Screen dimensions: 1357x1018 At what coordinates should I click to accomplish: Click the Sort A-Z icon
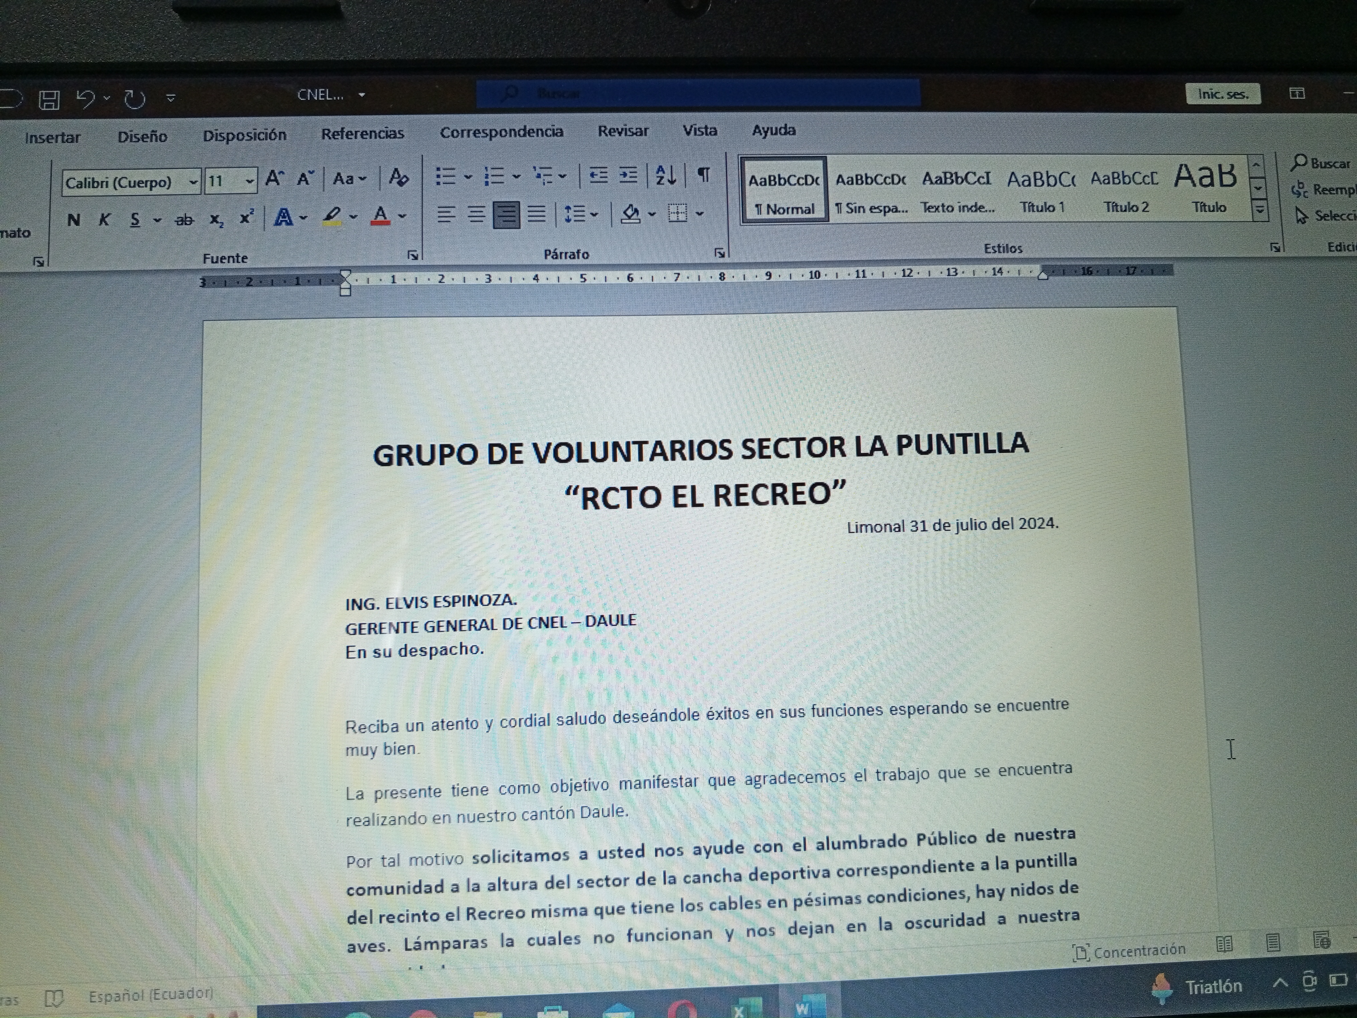pyautogui.click(x=665, y=176)
